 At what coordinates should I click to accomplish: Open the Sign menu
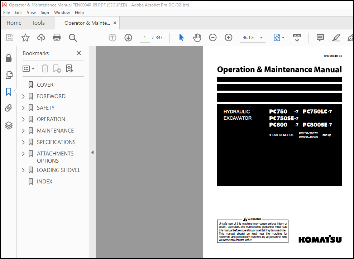pyautogui.click(x=45, y=13)
